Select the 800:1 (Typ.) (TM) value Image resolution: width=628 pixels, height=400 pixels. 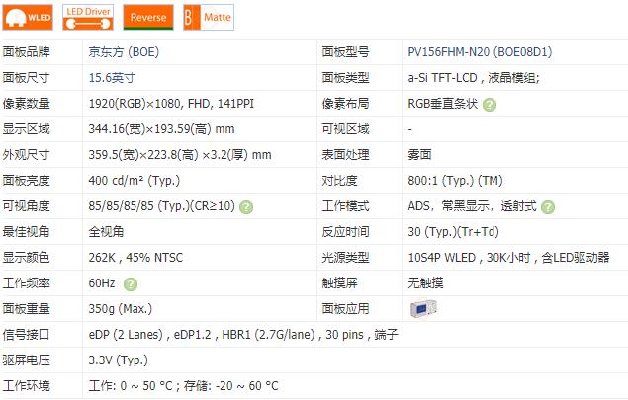[x=455, y=181]
